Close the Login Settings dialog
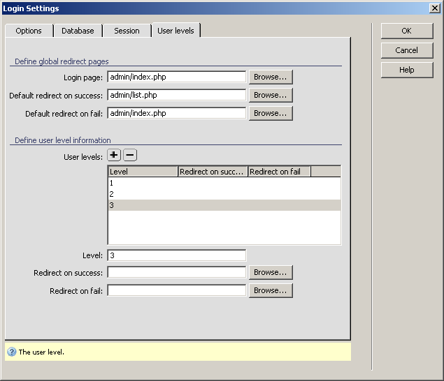 (434, 8)
